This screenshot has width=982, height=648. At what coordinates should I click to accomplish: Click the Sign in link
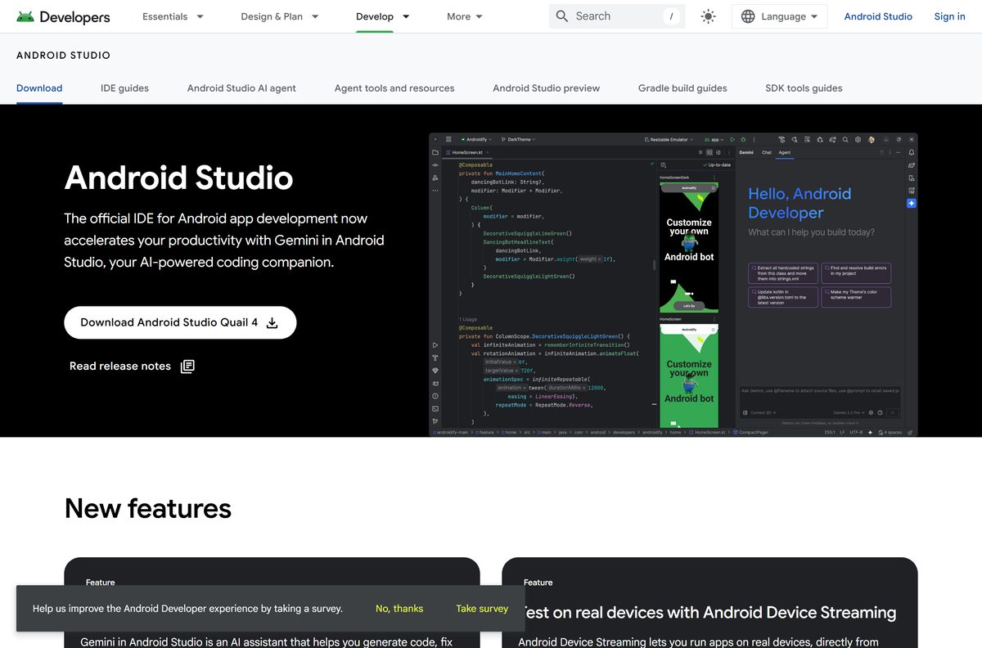[x=950, y=16]
